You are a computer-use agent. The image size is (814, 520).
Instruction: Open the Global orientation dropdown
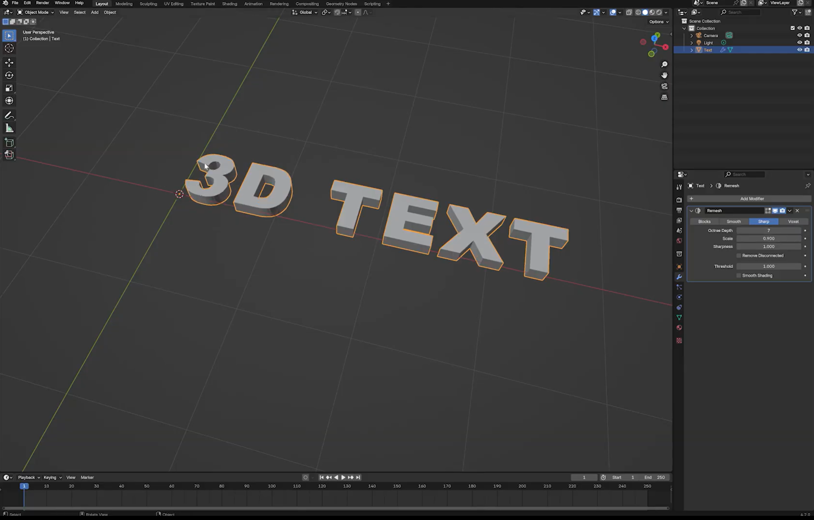tap(305, 12)
